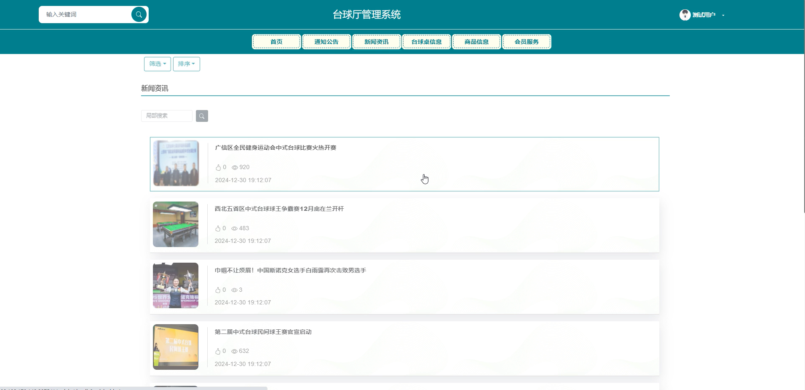Click the 新闻资讯 section heading

pos(155,88)
